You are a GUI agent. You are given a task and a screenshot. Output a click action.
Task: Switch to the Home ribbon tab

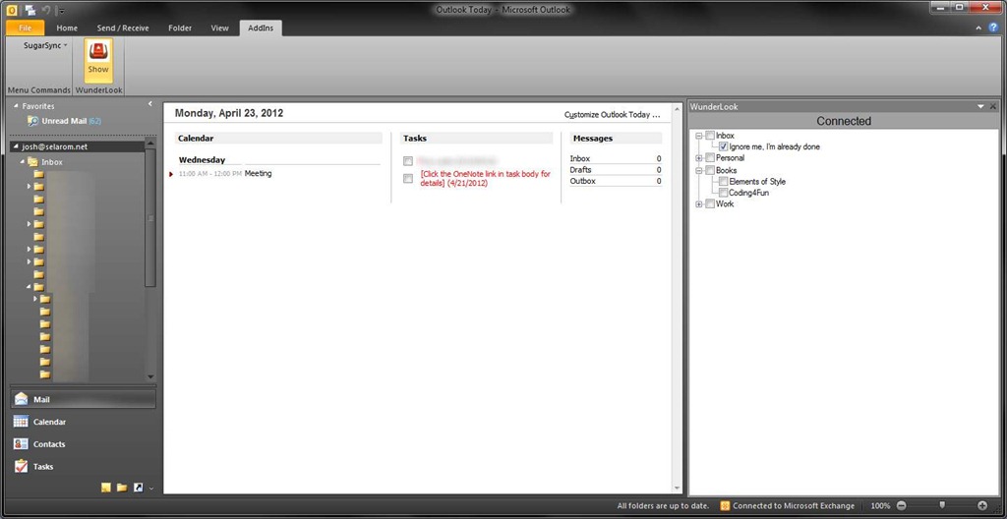67,29
